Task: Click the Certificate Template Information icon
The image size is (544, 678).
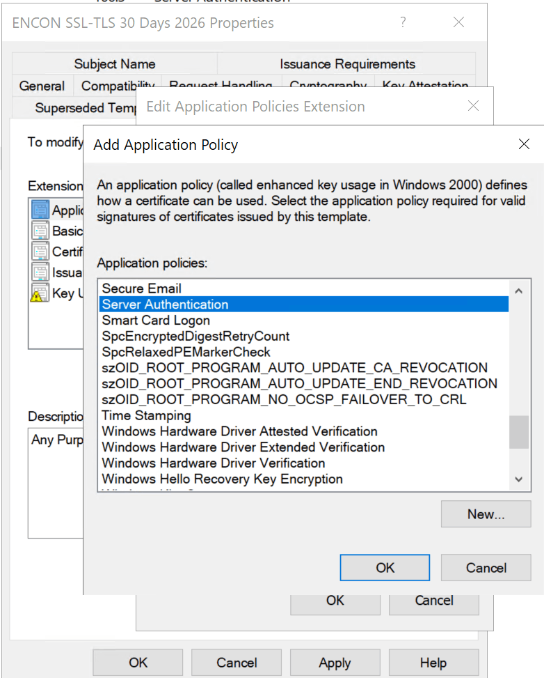Action: point(40,252)
